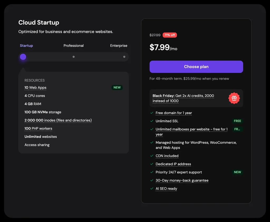The height and width of the screenshot is (222, 270).
Task: Click the checkmark beside CDN included
Action: (x=152, y=156)
